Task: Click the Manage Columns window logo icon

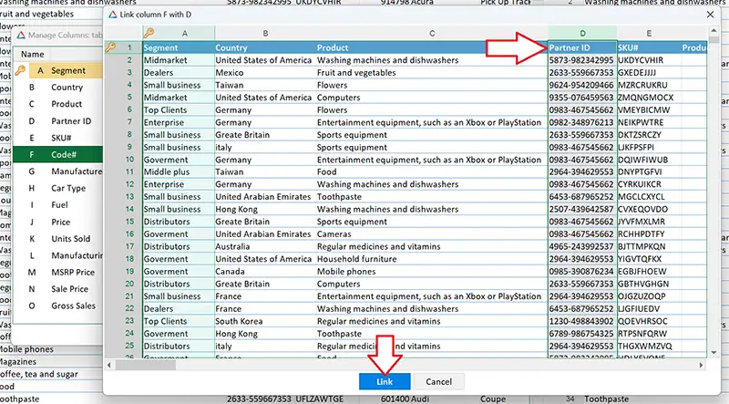Action: point(21,35)
